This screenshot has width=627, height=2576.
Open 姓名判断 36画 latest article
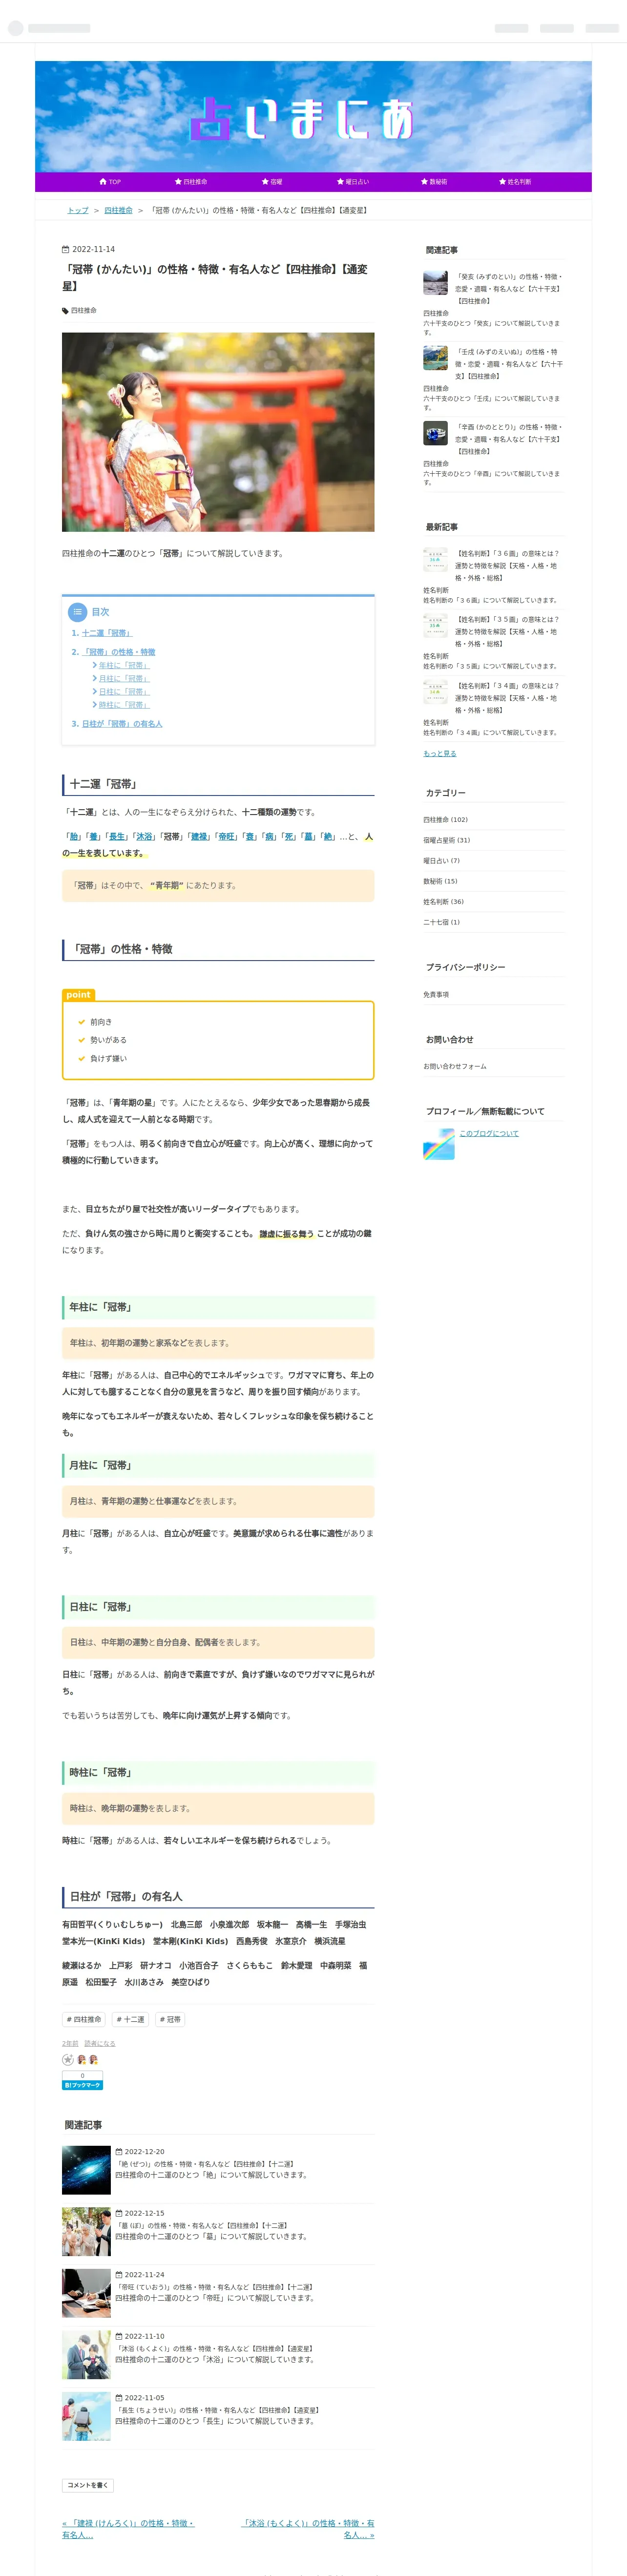tap(508, 566)
